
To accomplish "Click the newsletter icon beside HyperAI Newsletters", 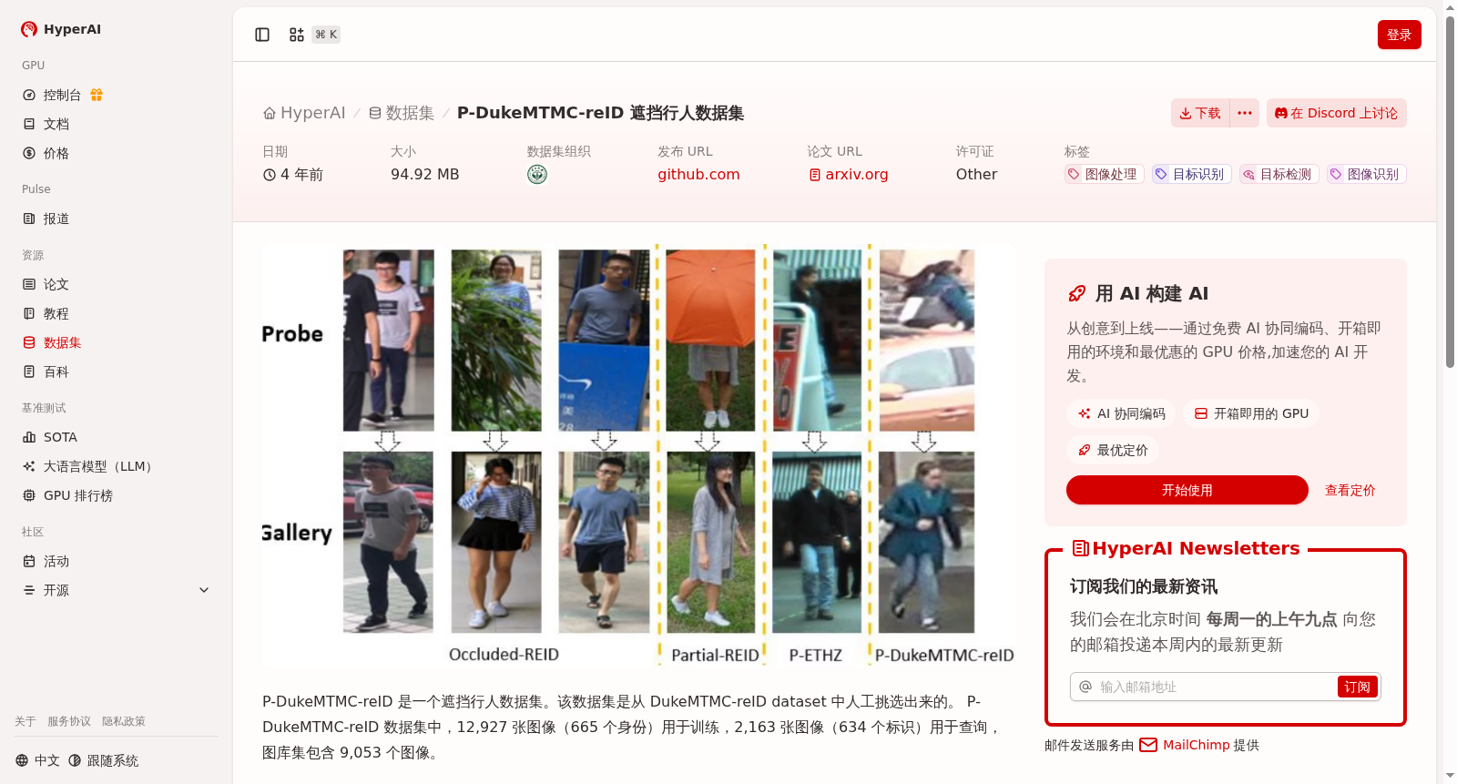I will click(x=1081, y=548).
